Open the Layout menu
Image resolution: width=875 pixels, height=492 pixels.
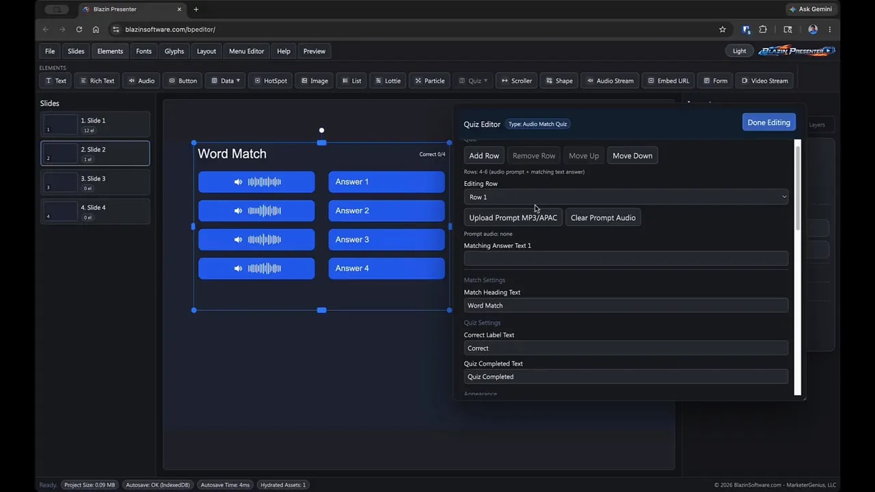tap(206, 51)
